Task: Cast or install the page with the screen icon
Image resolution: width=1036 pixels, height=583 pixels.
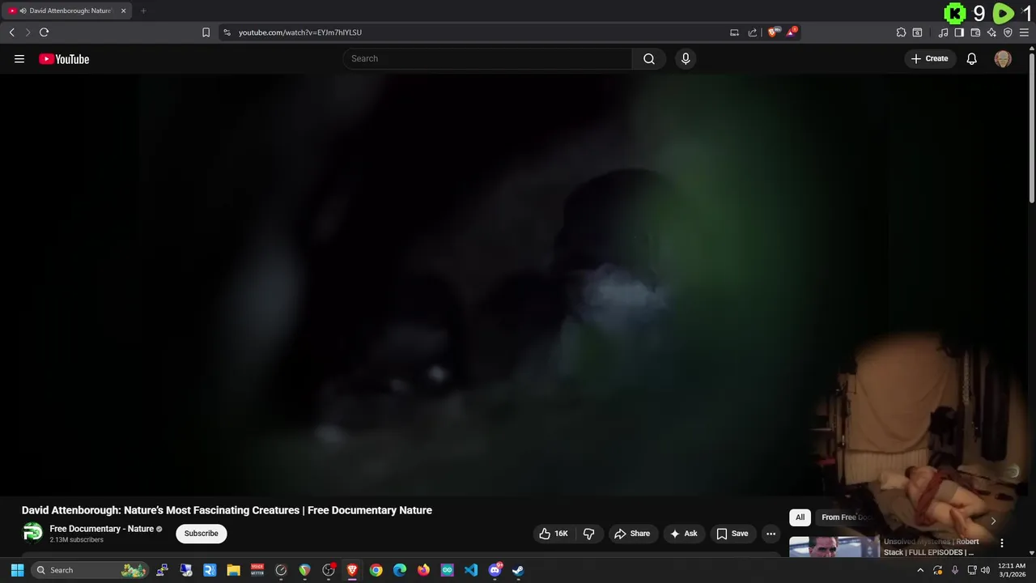Action: pos(734,32)
